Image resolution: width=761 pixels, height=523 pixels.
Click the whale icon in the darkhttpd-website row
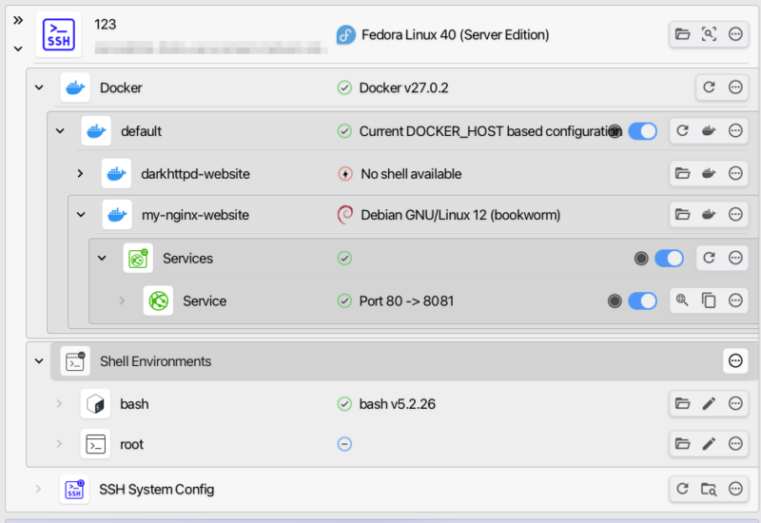[709, 173]
